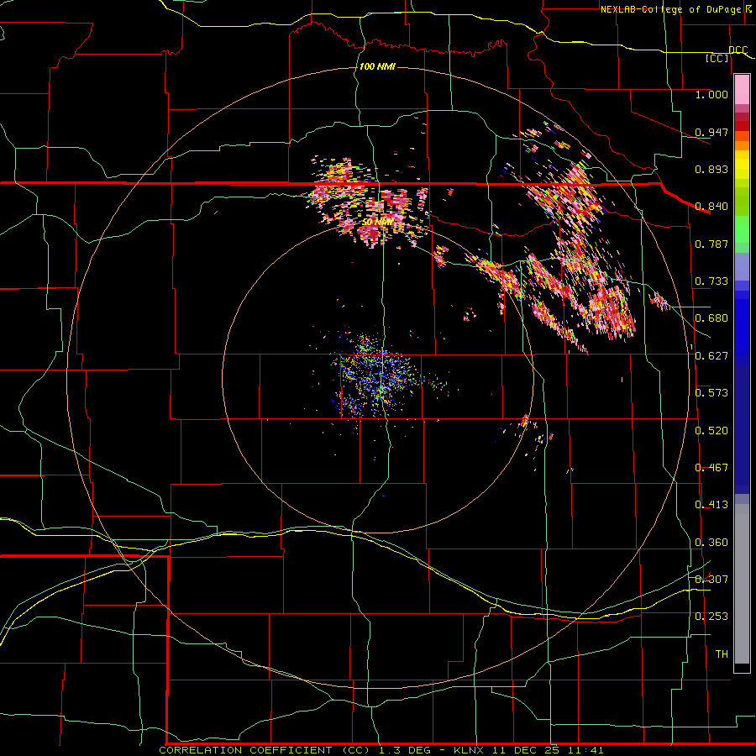Select the 0.787 legend value
Image resolution: width=756 pixels, height=756 pixels.
711,244
